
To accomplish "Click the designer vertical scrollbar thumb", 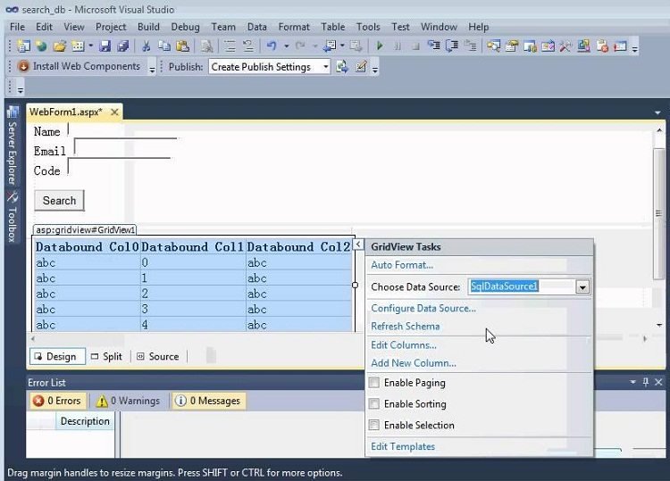I will point(659,213).
